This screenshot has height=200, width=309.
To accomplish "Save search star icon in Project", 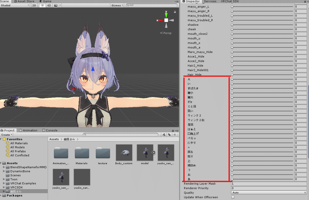I will 175,135.
